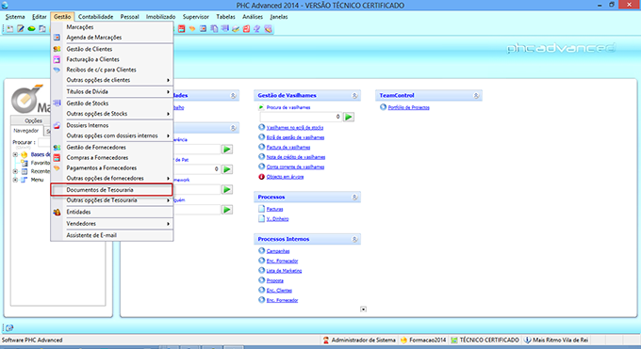641x349 pixels.
Task: Click the Entidades menu icon
Action: coord(57,212)
